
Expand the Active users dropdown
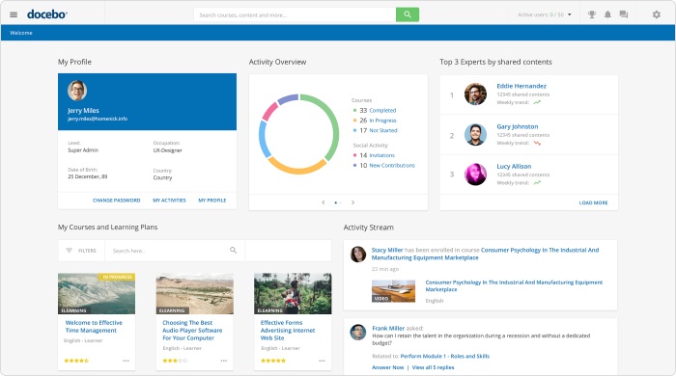coord(545,14)
